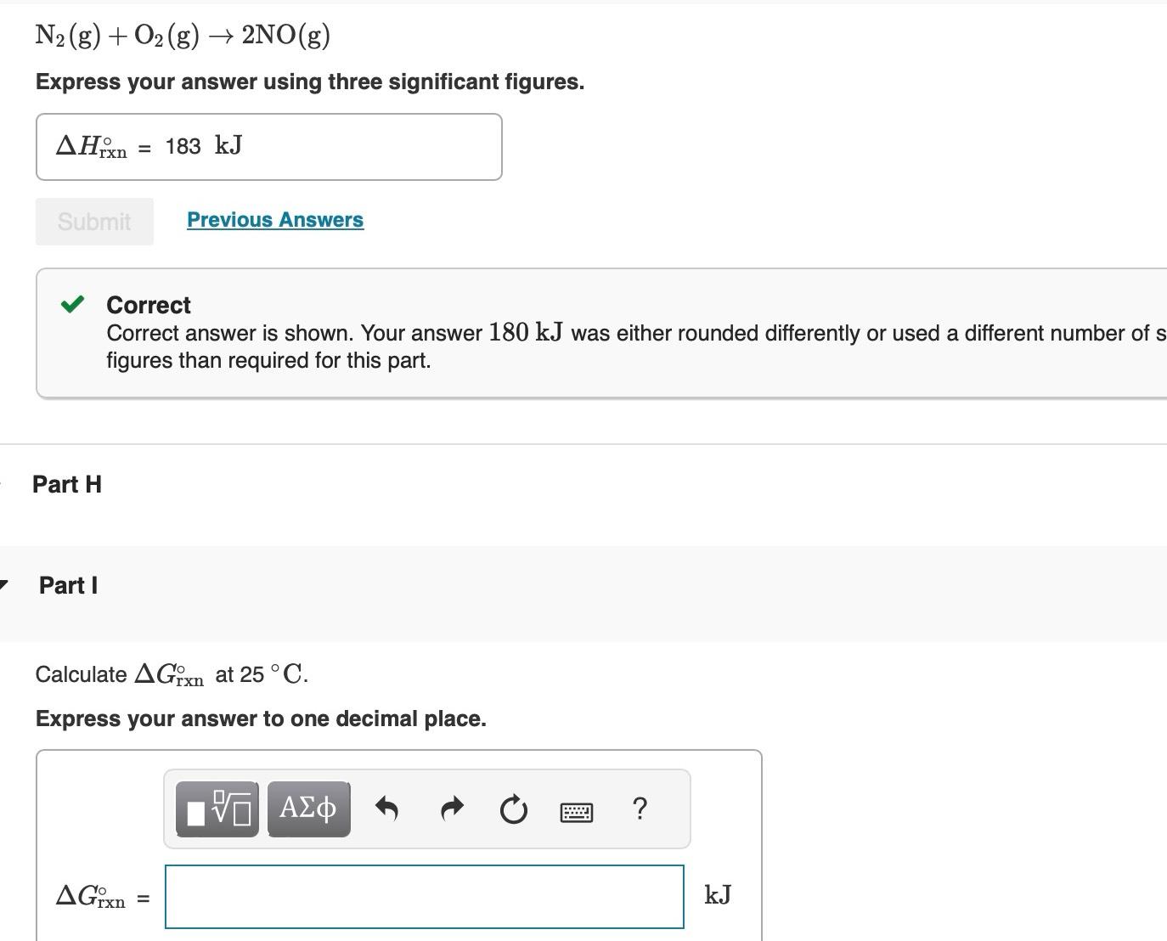Expand Part I using its disclosure triangle
The height and width of the screenshot is (941, 1167).
(x=5, y=584)
